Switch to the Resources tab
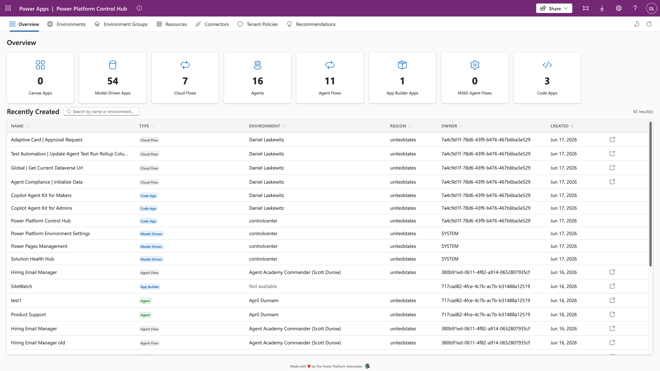 172,24
